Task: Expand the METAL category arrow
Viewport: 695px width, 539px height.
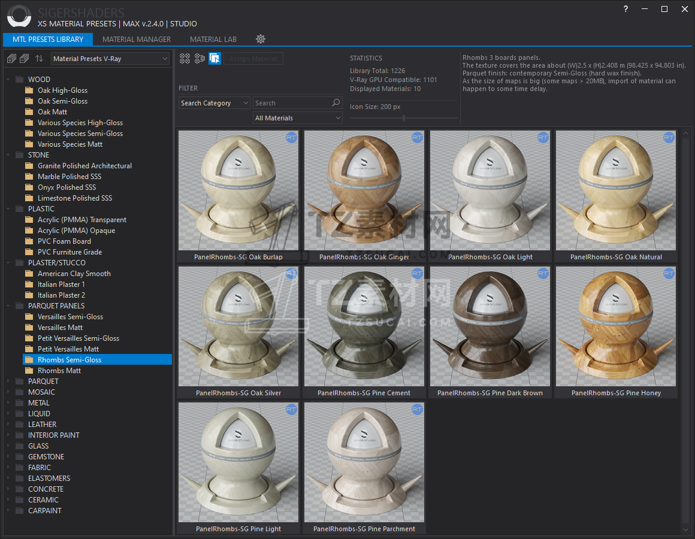Action: [8, 403]
